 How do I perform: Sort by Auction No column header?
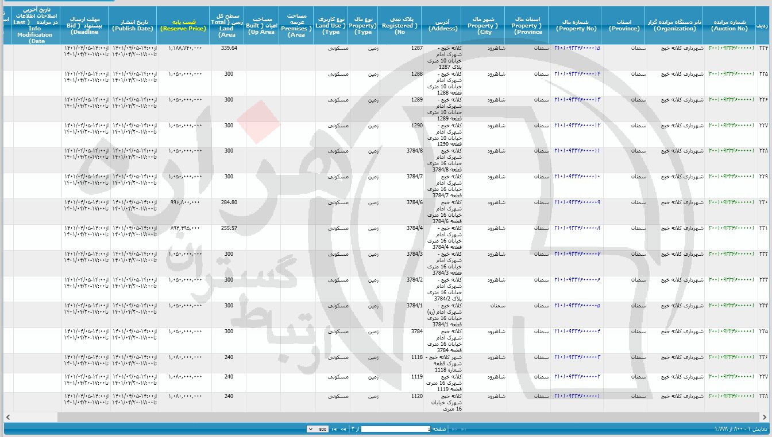729,25
